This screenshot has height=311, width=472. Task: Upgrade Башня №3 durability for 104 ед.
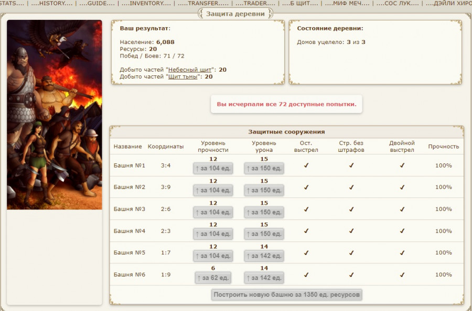[213, 212]
